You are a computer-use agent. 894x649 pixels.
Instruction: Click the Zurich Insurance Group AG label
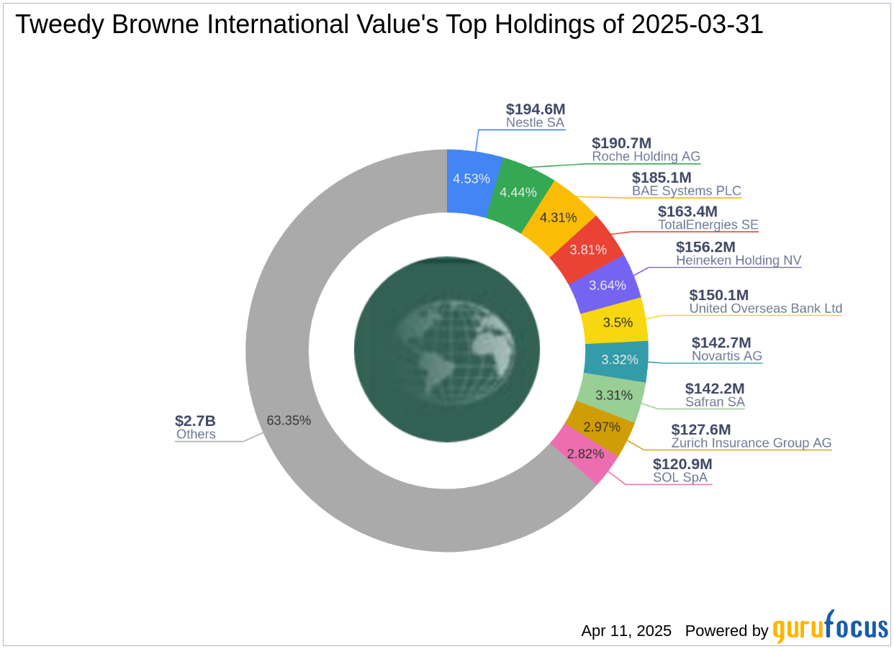(x=751, y=443)
